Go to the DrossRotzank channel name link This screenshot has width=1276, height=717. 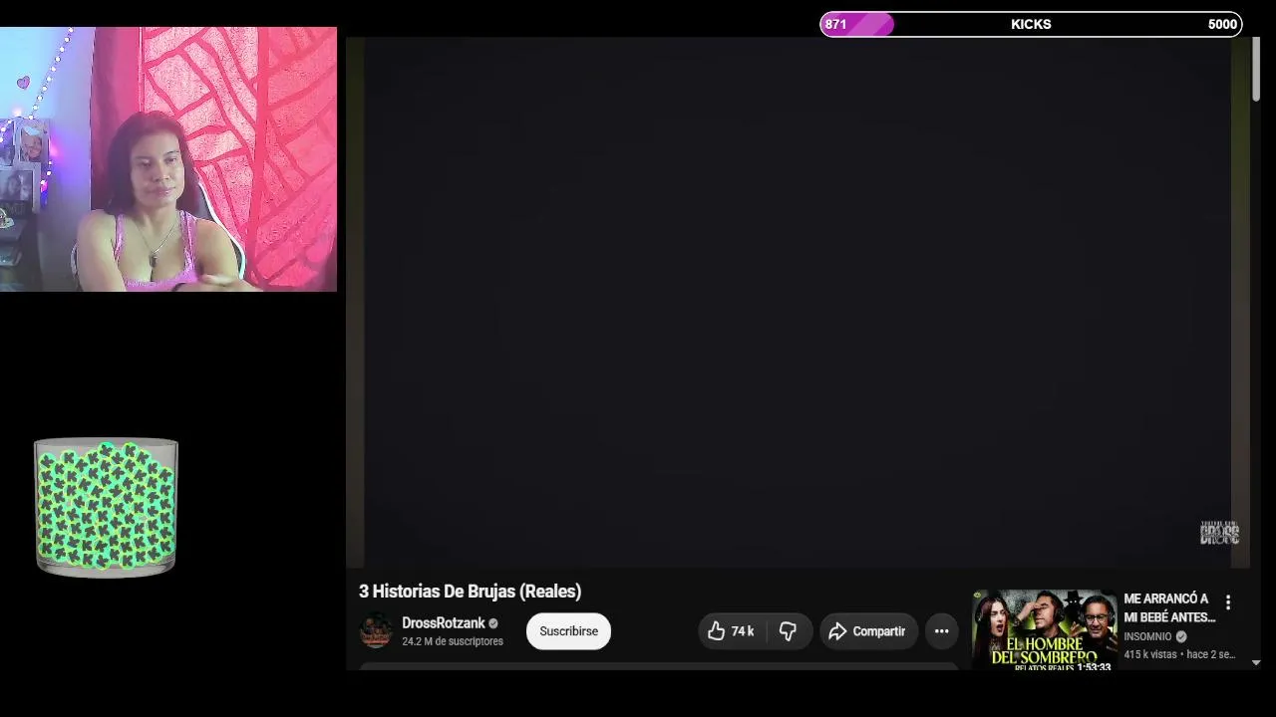tap(443, 623)
